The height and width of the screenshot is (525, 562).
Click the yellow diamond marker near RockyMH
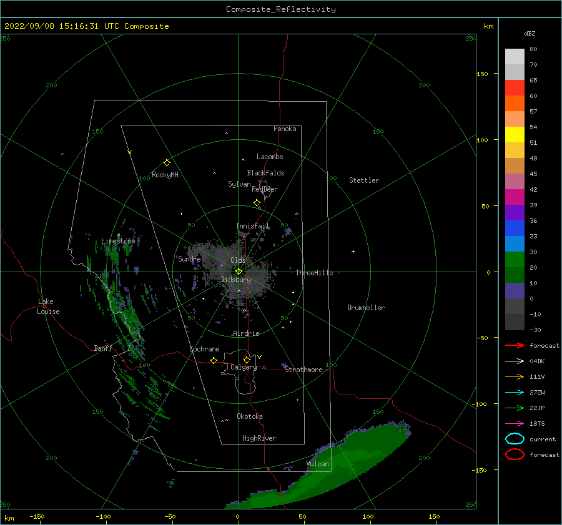point(167,163)
